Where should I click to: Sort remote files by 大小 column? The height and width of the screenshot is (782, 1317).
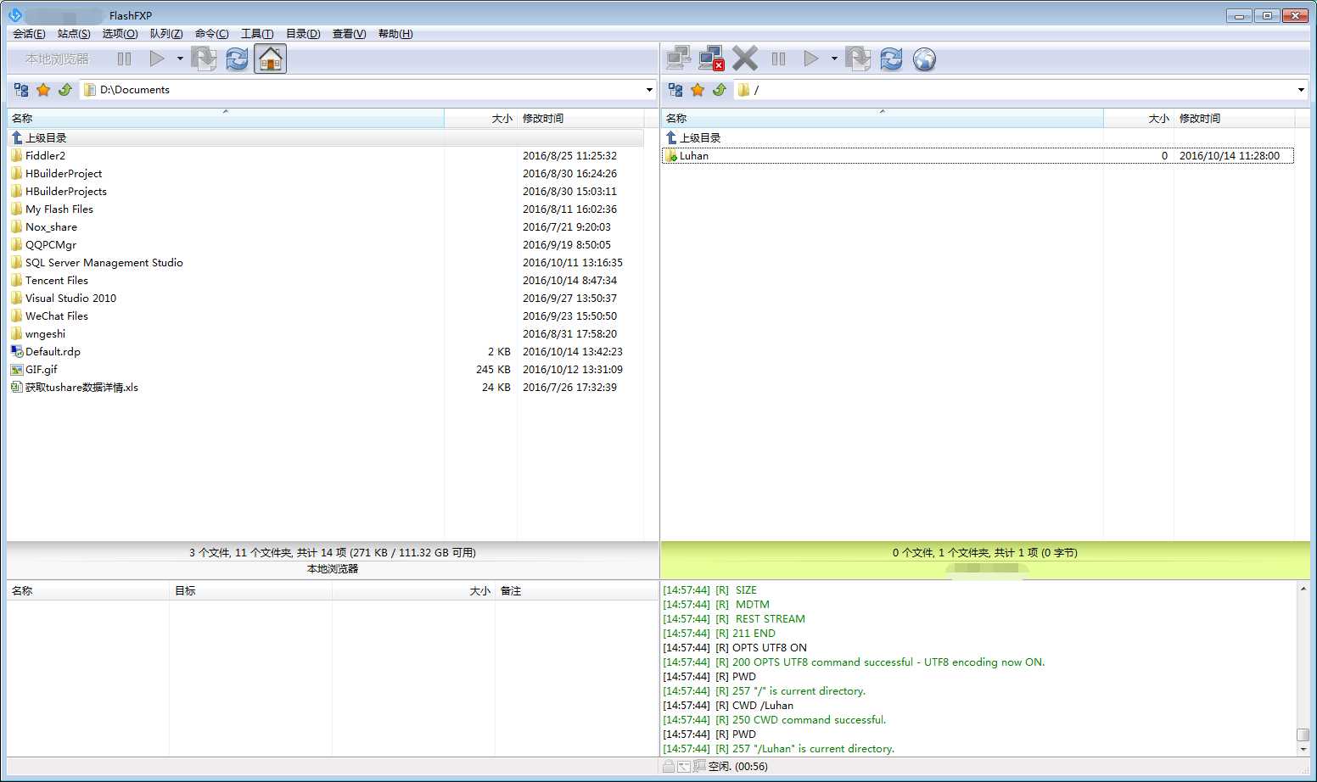coord(1139,119)
